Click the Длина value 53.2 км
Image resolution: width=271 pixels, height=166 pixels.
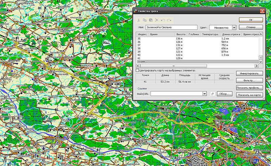(x=165, y=82)
